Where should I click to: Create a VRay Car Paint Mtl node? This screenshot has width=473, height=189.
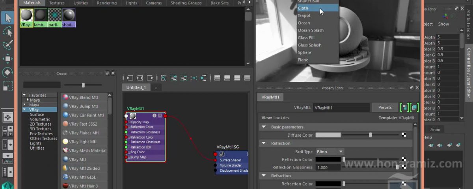coord(84,115)
